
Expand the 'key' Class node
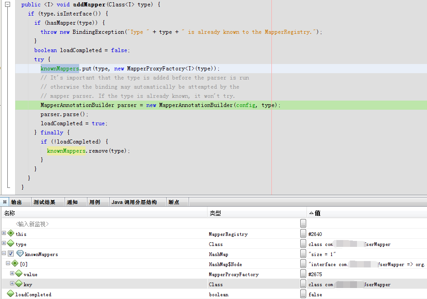coord(12,283)
